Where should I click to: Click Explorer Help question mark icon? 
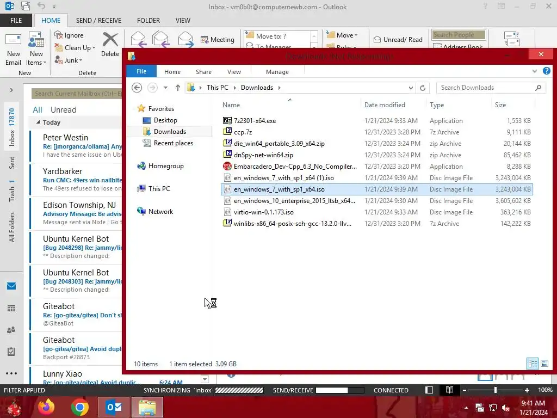point(547,71)
